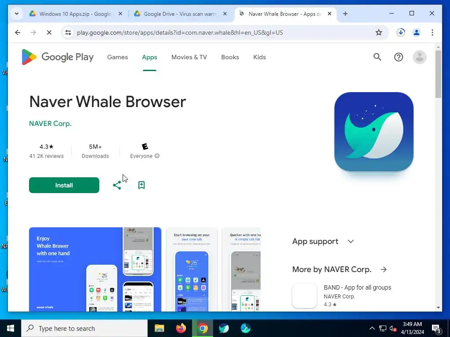Open Whale browser taskbar icon
The width and height of the screenshot is (450, 337).
224,328
